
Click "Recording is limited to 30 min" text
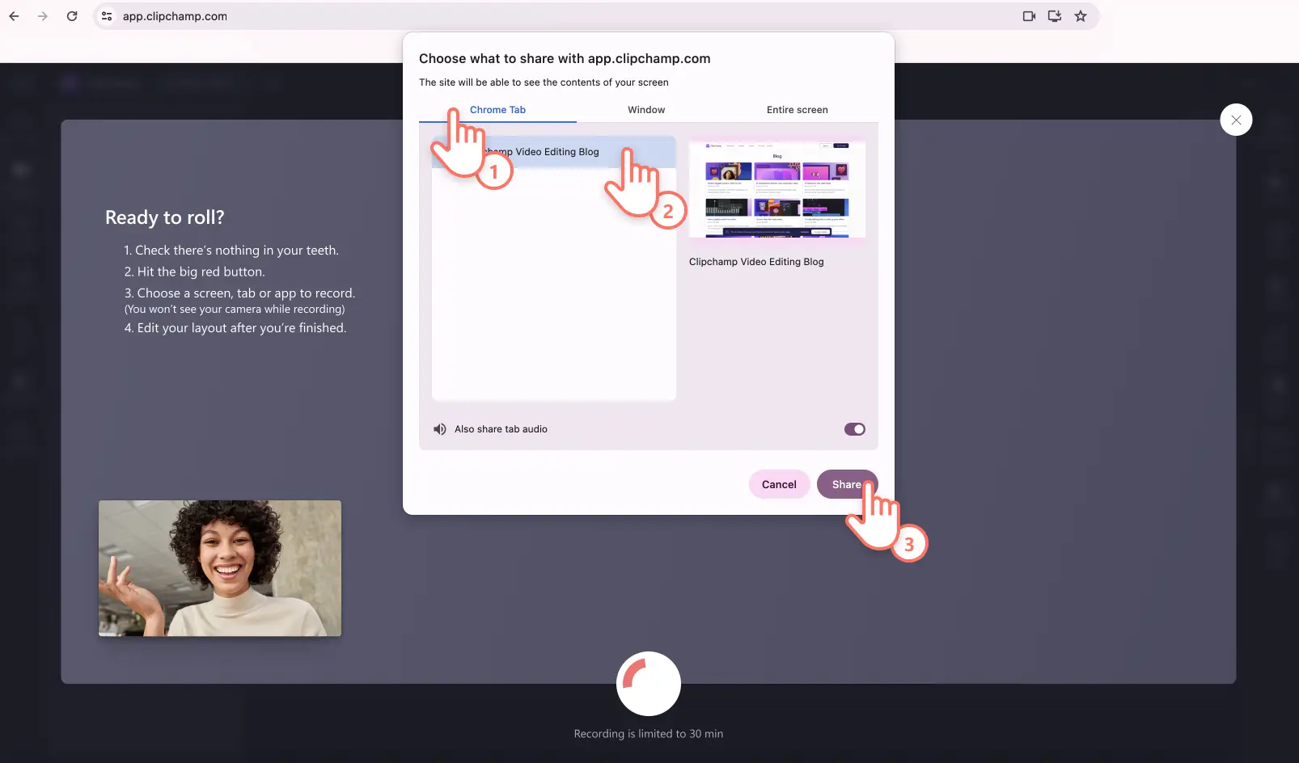pos(649,734)
